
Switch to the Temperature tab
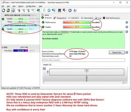[x=60, y=18]
